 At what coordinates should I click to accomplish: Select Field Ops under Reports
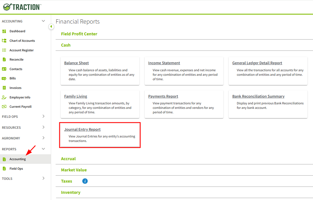16,169
